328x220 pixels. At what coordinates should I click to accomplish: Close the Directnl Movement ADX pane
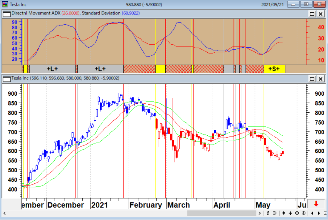pyautogui.click(x=321, y=14)
